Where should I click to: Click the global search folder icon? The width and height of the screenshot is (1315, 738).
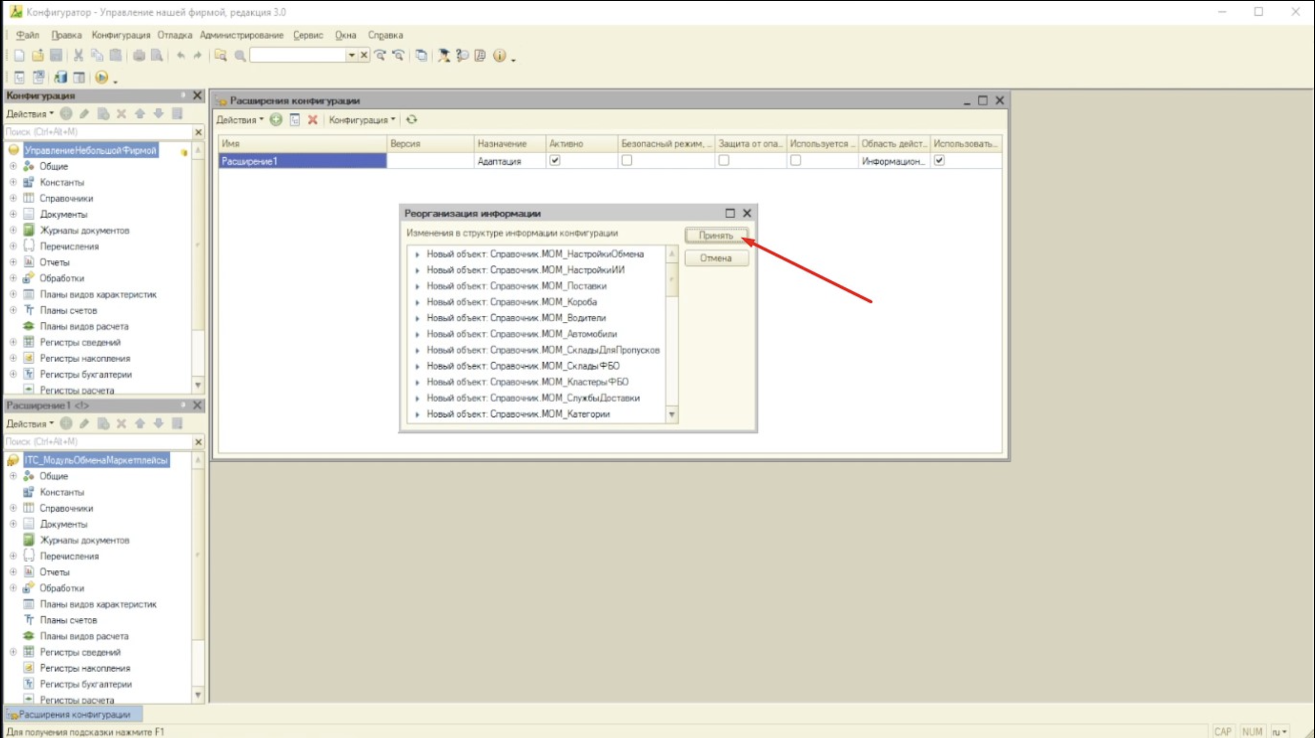click(220, 55)
